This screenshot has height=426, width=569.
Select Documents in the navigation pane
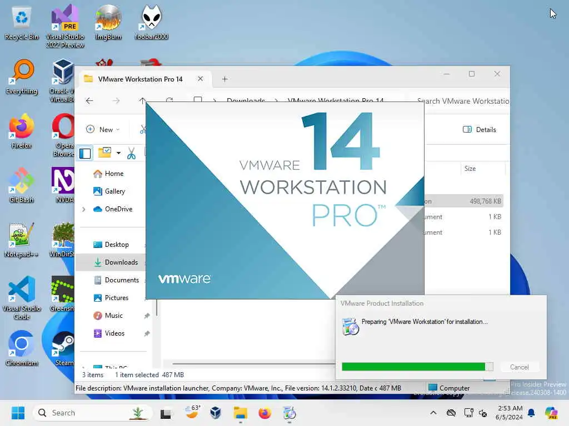pyautogui.click(x=117, y=280)
